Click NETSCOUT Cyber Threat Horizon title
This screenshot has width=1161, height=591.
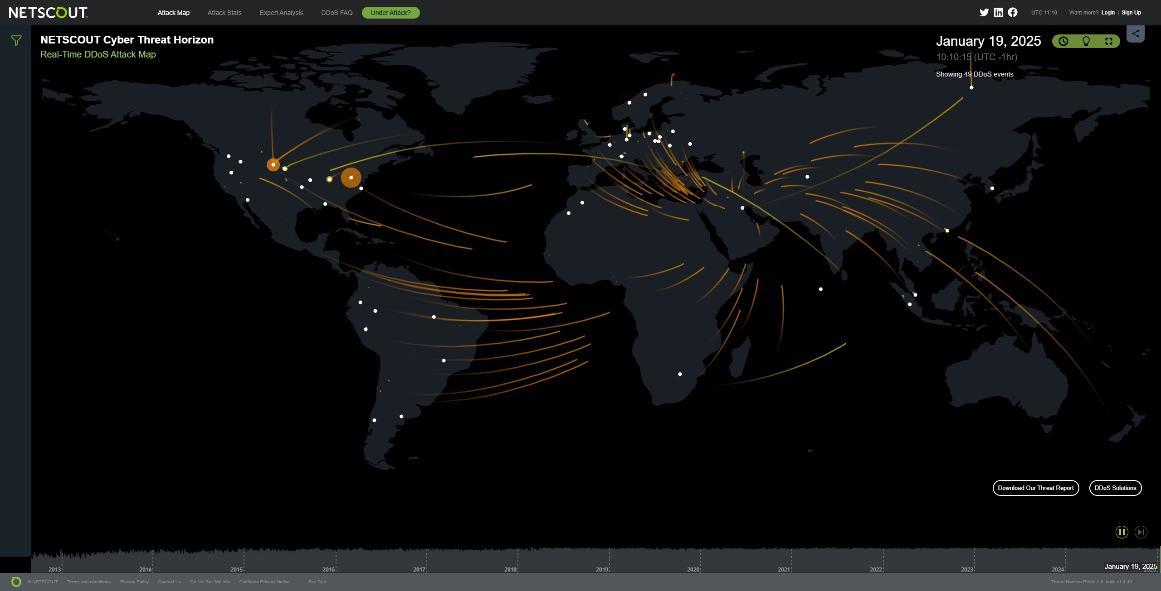[127, 40]
